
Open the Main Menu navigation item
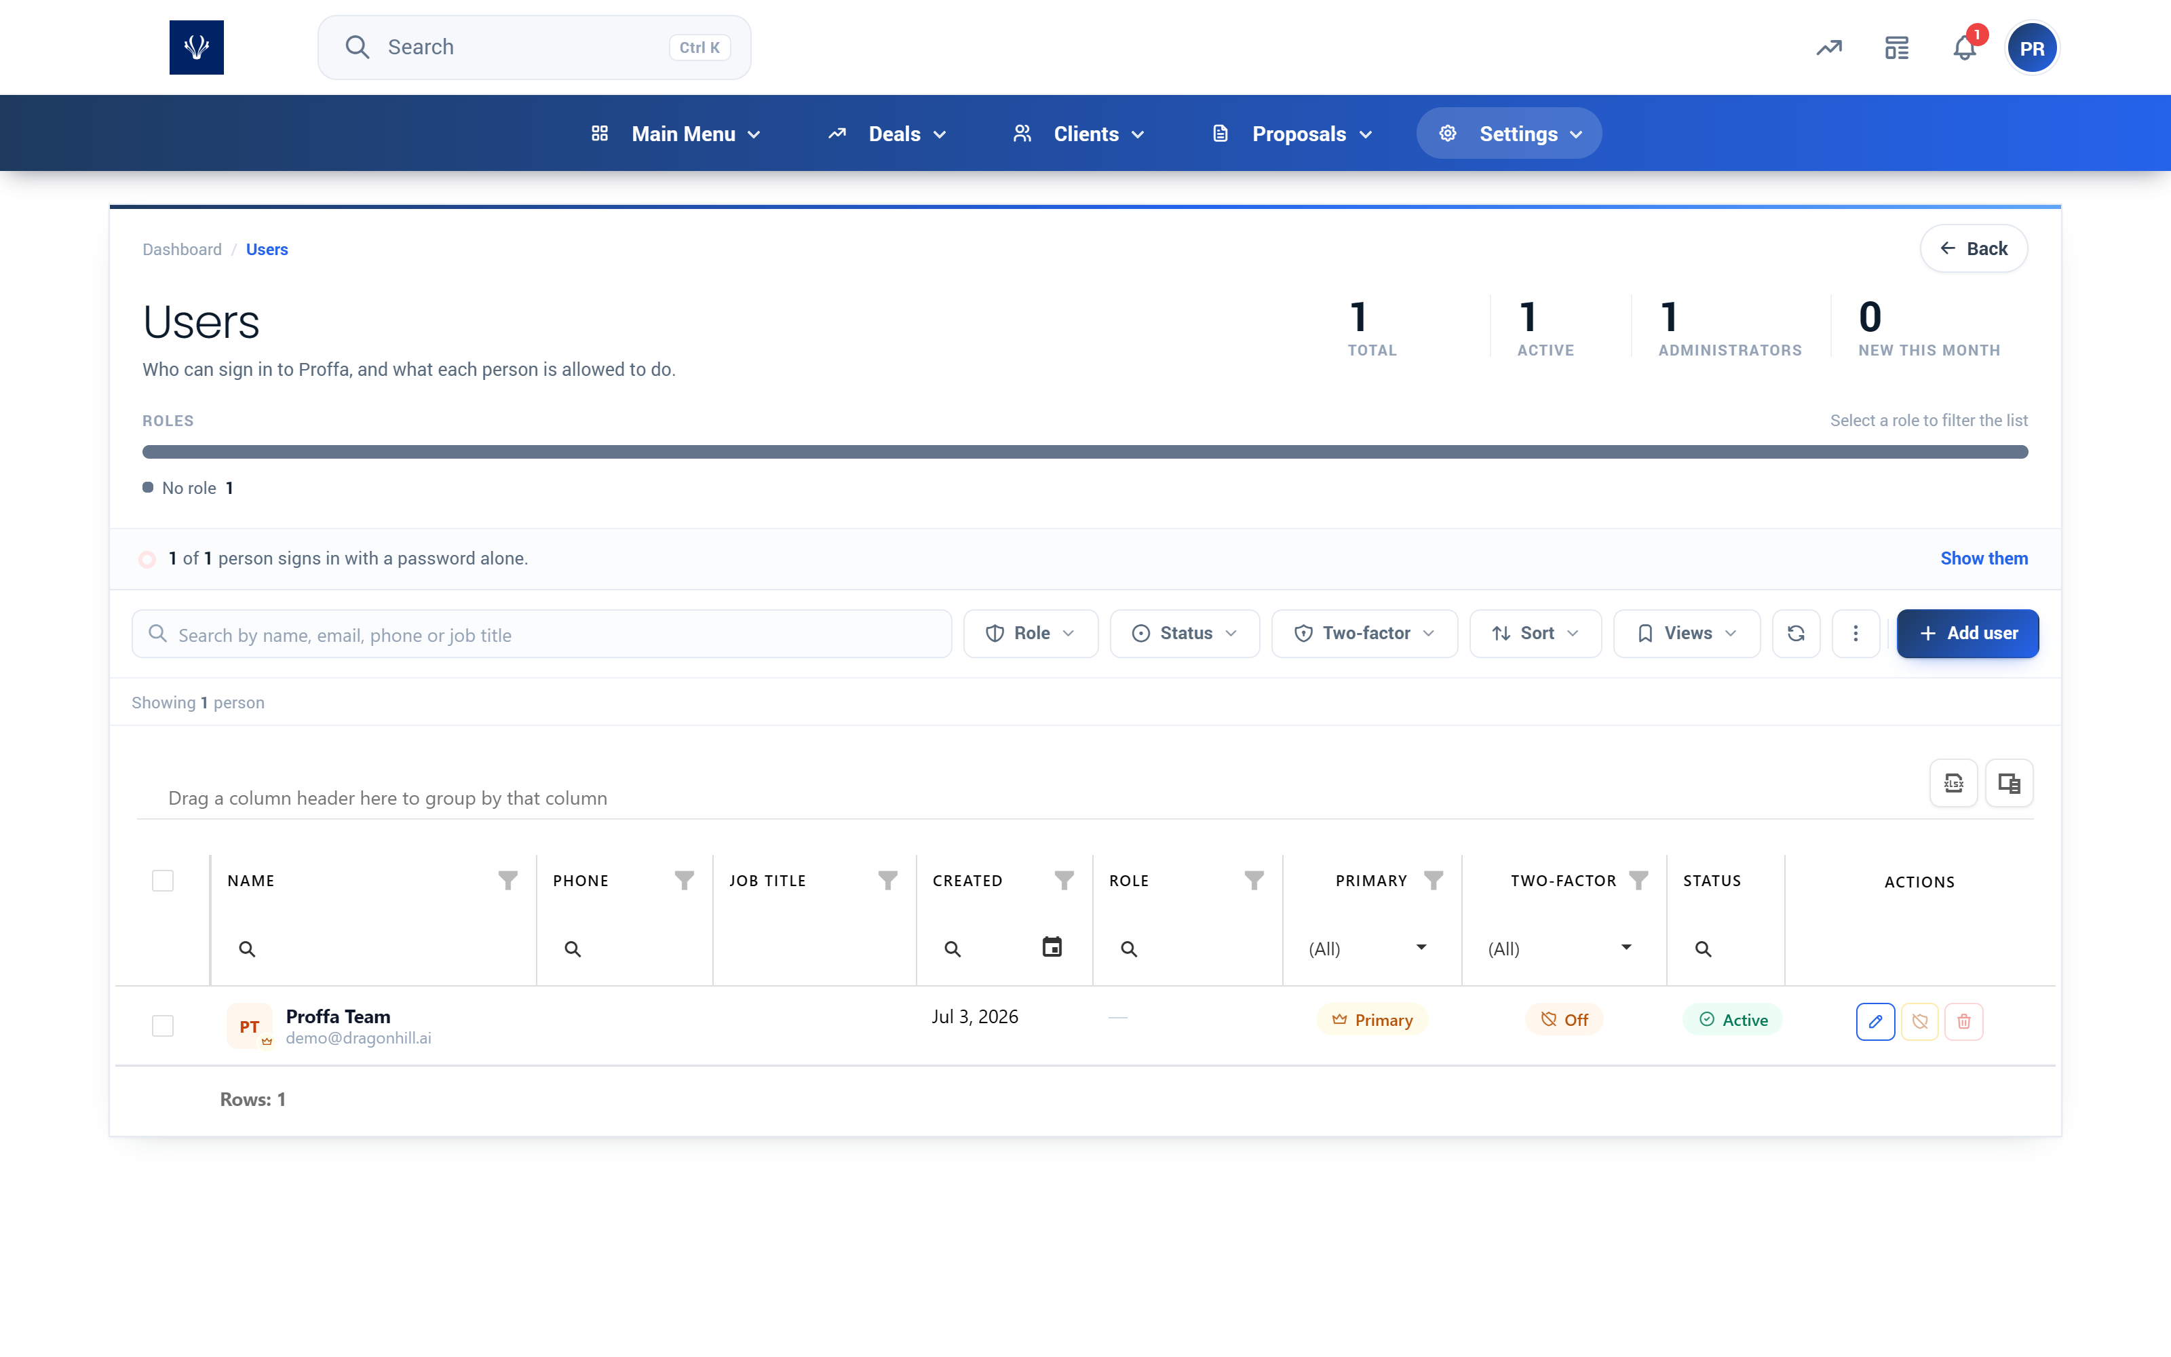pyautogui.click(x=676, y=134)
